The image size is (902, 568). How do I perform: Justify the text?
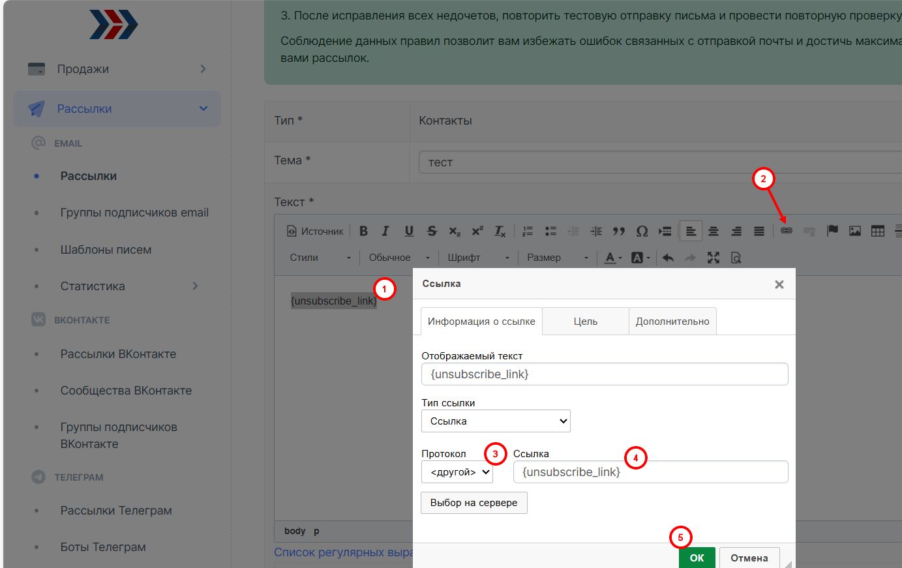point(759,231)
